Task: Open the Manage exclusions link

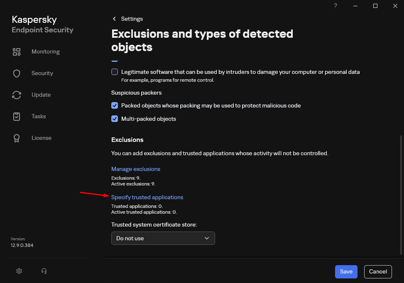Action: coord(136,169)
